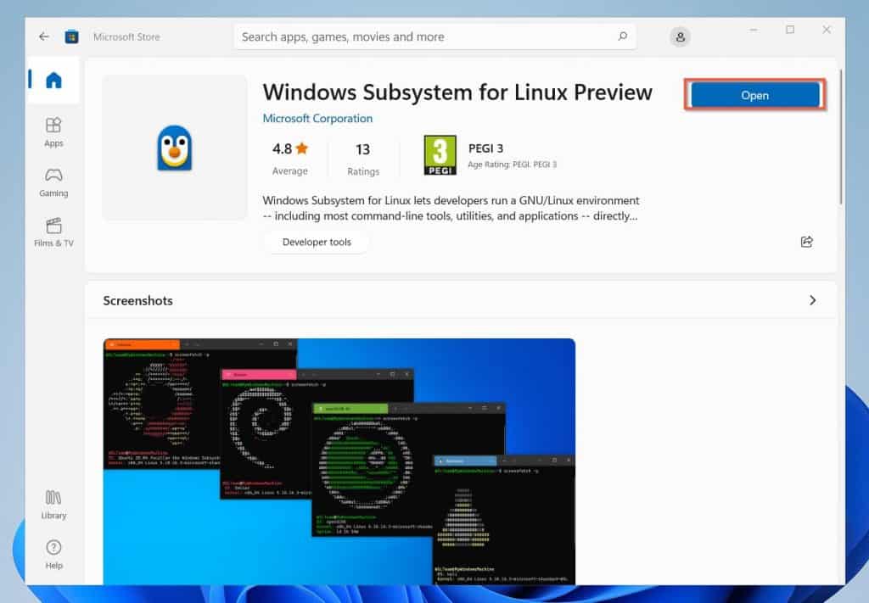This screenshot has width=869, height=603.
Task: Open the Films & TV section
Action: (x=53, y=232)
